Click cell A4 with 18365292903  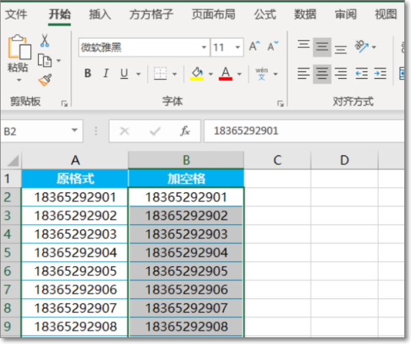(75, 234)
